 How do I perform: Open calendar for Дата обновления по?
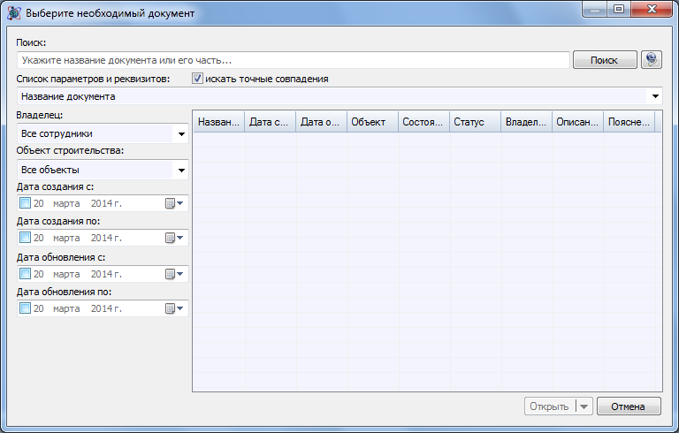175,308
